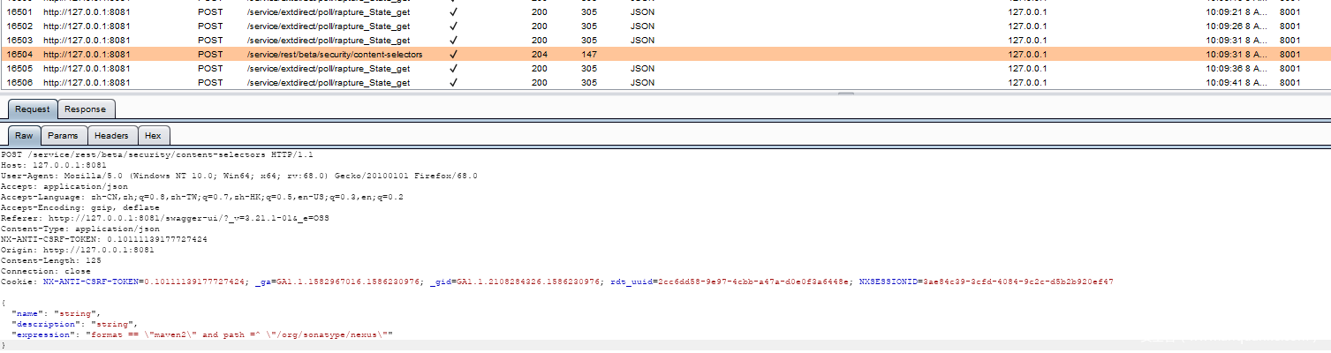The height and width of the screenshot is (353, 1331).
Task: Switch to the Headers view tab
Action: [x=111, y=136]
